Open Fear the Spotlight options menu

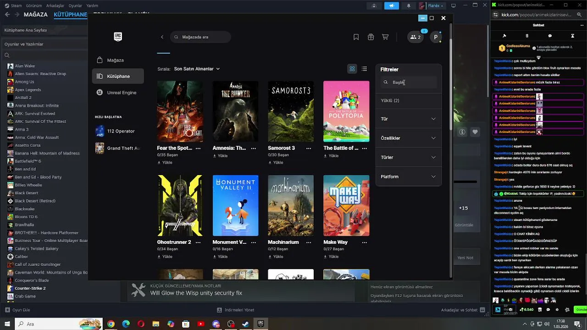coord(198,148)
